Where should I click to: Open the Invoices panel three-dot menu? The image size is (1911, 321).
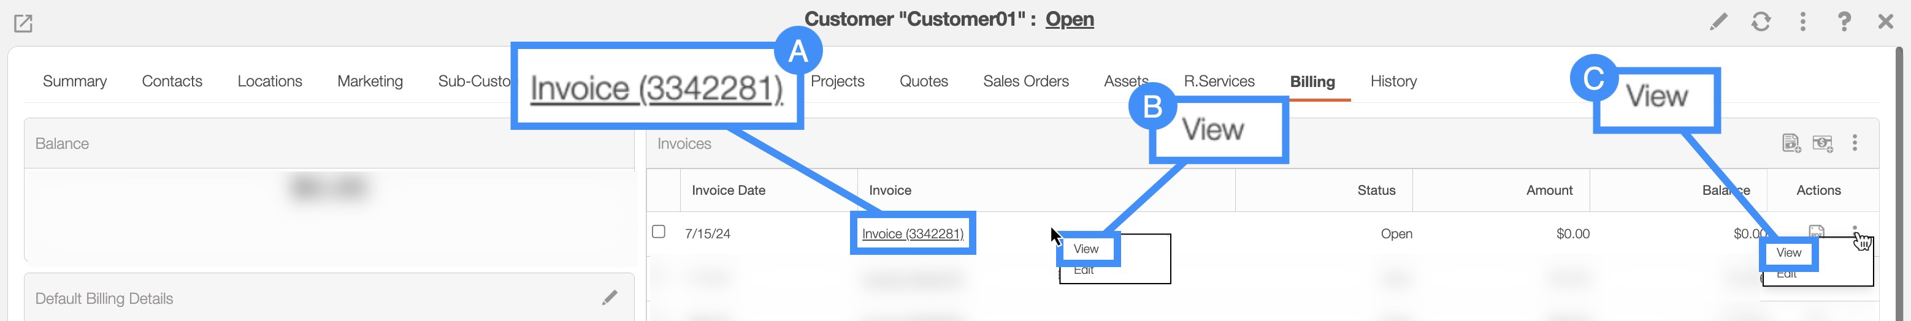(x=1855, y=143)
